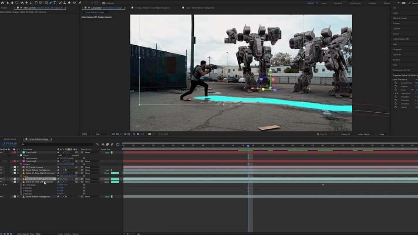Open the 1 View layout dropdown
The height and width of the screenshot is (235, 418).
click(383, 134)
